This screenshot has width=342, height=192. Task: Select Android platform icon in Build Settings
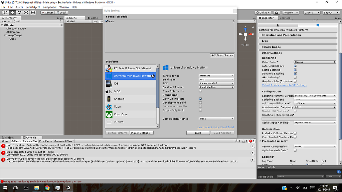point(109,99)
